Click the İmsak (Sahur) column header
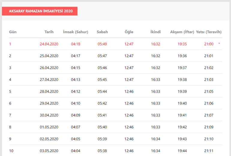Screen dimensions: 231x156 click(x=76, y=32)
